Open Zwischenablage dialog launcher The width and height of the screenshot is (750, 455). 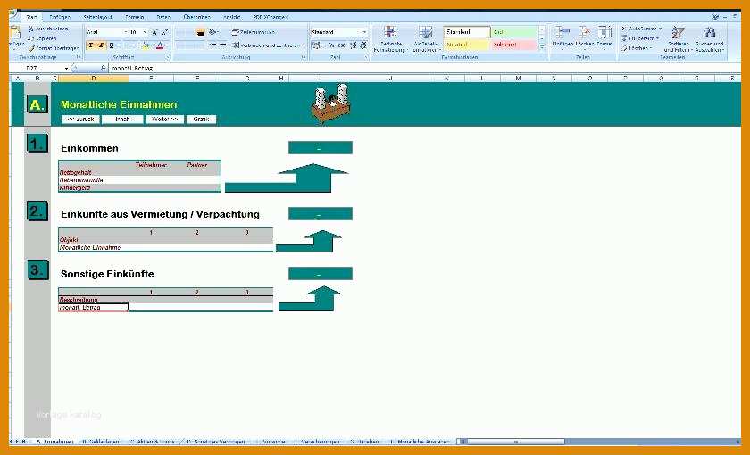tap(79, 57)
